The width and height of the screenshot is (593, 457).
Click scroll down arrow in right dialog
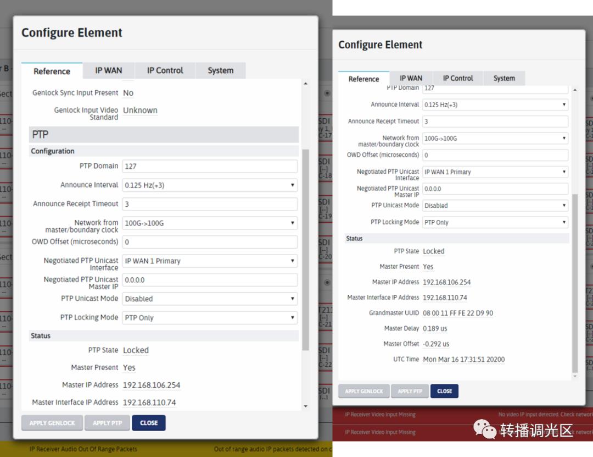pyautogui.click(x=575, y=377)
